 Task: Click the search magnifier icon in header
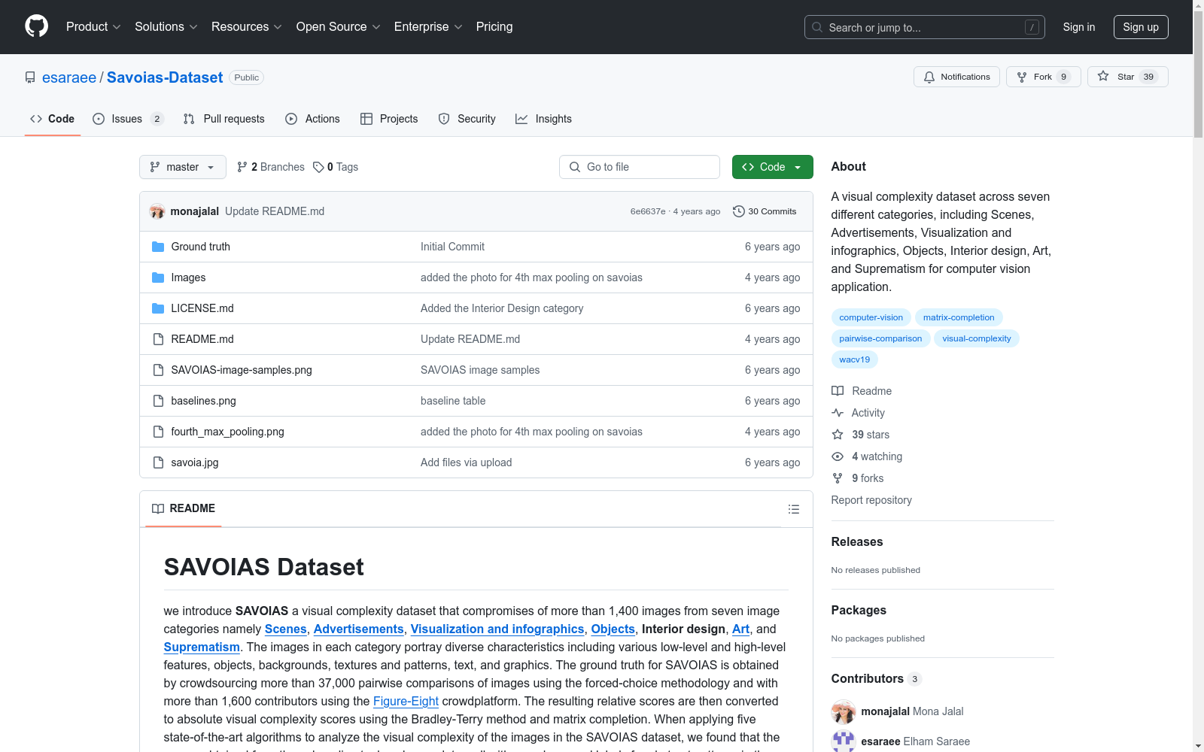tap(817, 27)
